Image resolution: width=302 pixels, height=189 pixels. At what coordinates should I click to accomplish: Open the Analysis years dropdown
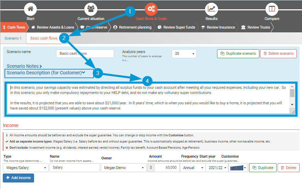184,54
